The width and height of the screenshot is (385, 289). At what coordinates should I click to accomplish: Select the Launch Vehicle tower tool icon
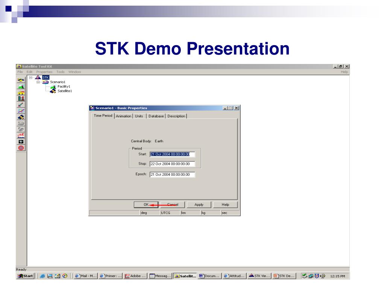coord(21,99)
